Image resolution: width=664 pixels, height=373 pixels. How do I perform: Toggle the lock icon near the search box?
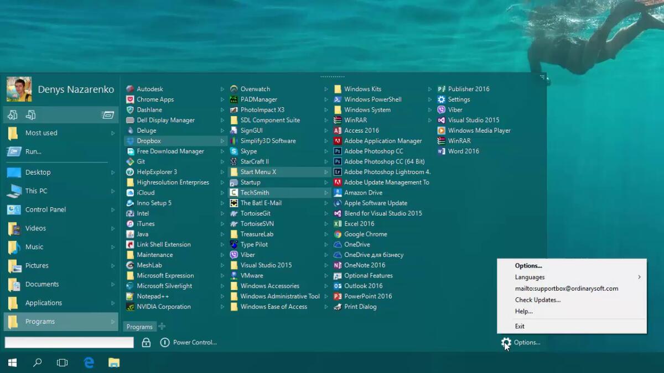147,342
